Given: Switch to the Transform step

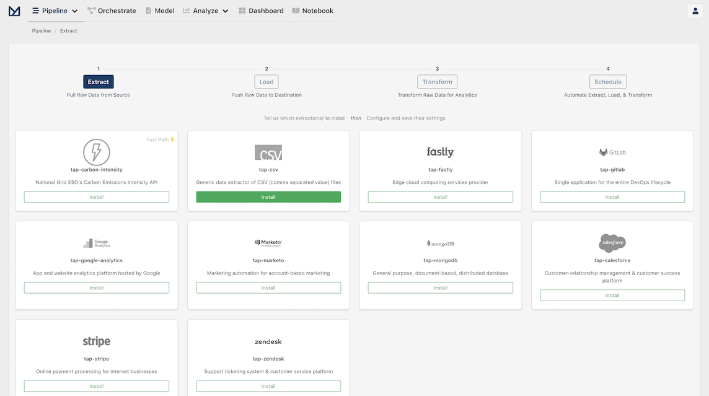Looking at the screenshot, I should pyautogui.click(x=438, y=82).
